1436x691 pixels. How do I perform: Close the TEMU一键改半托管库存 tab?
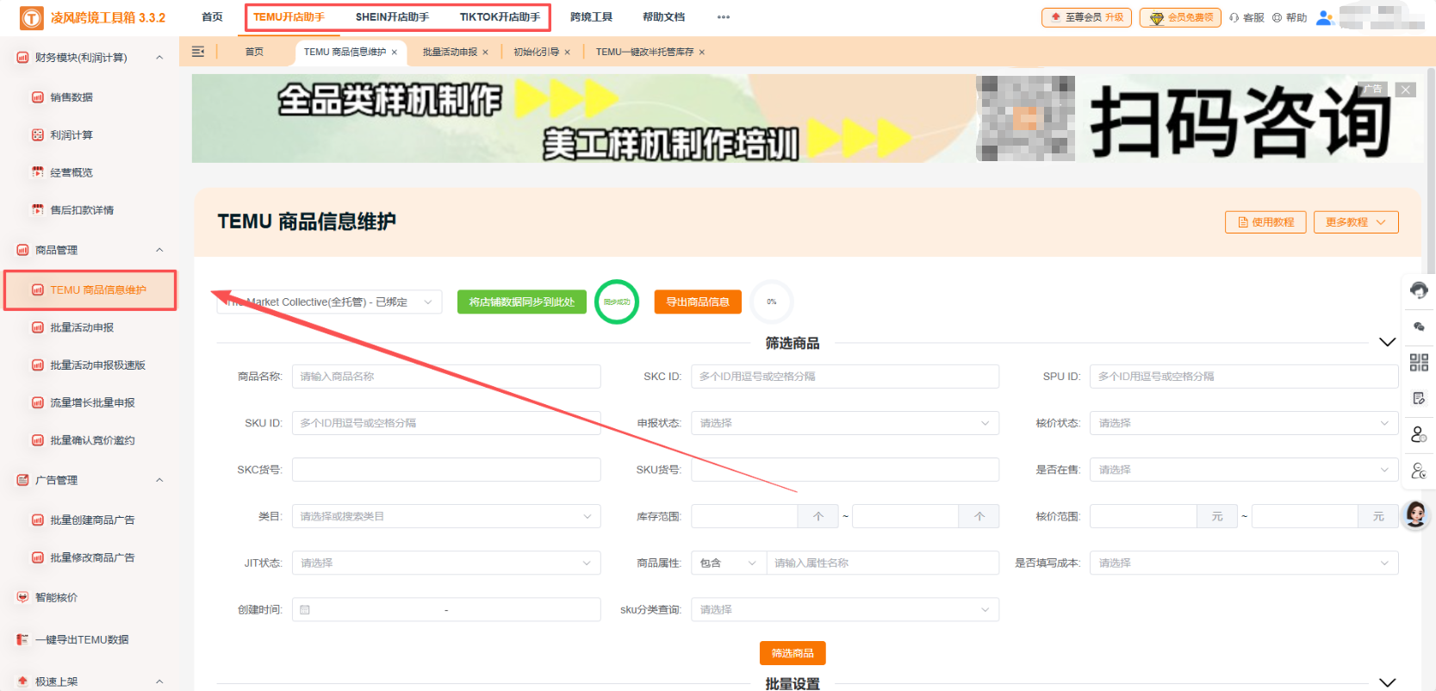point(702,53)
